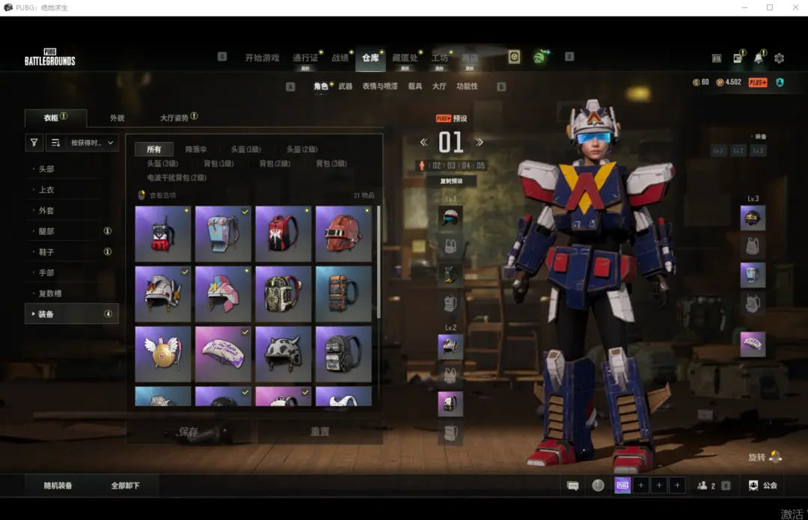Expand the 上衣 category

[x=71, y=189]
